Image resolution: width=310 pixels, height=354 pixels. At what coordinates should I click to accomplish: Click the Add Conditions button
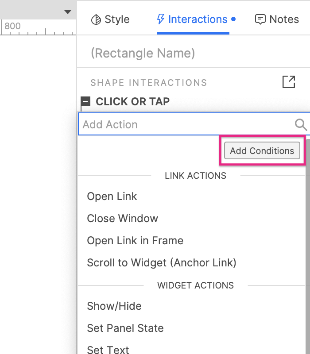tap(262, 151)
